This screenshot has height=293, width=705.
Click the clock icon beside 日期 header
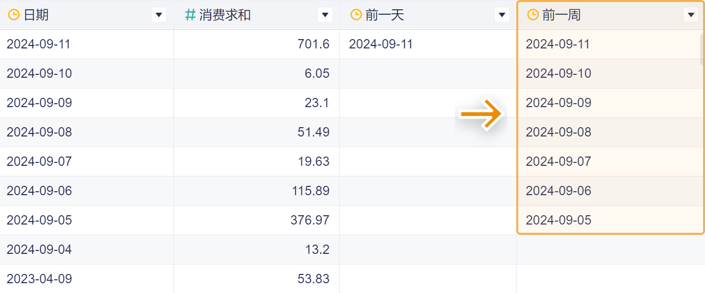click(x=14, y=15)
